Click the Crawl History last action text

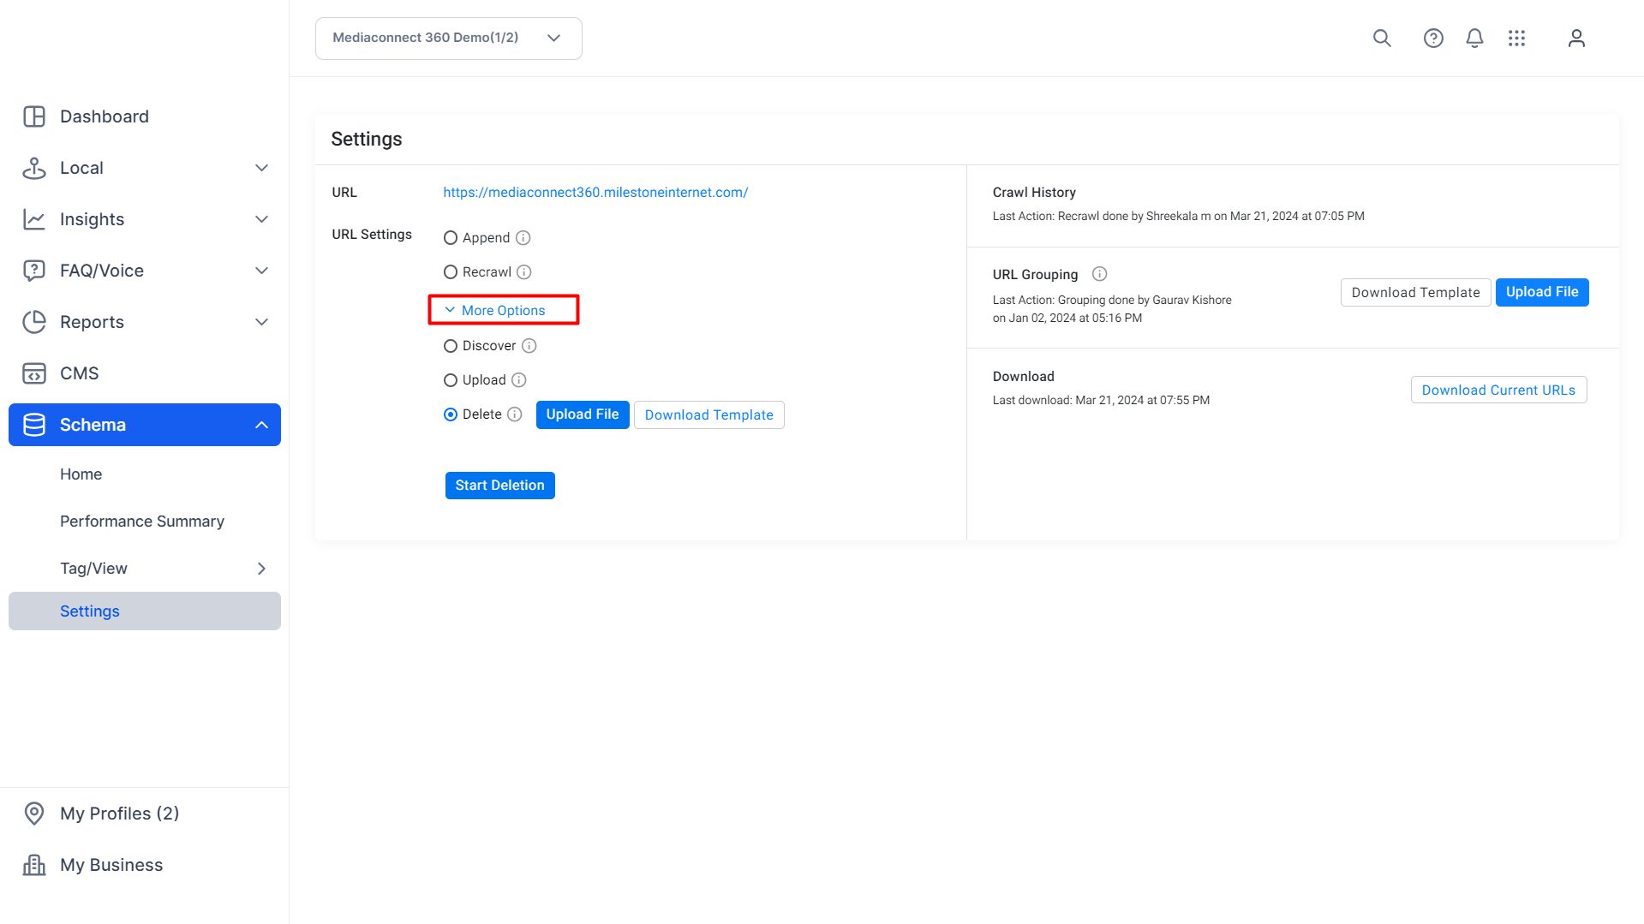pyautogui.click(x=1179, y=217)
